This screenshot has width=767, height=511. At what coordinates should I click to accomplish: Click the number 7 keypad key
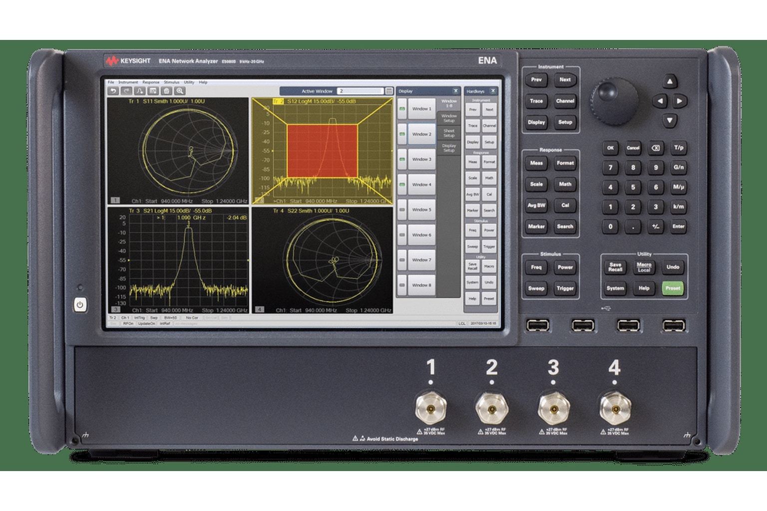(x=610, y=167)
